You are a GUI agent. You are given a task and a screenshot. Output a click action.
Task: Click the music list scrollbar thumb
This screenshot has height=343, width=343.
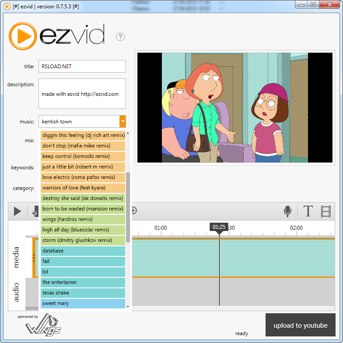point(128,207)
